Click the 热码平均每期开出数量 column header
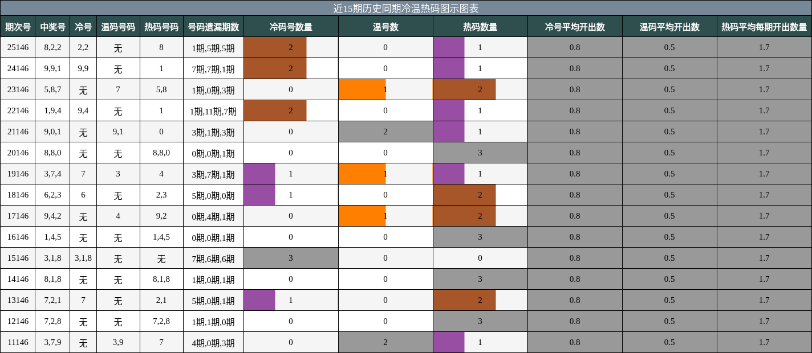This screenshot has width=812, height=353. [764, 27]
